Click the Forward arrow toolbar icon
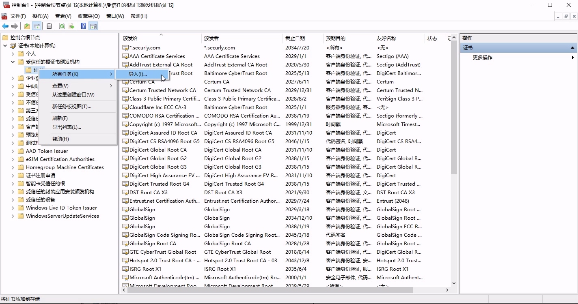The image size is (578, 304). pos(15,26)
